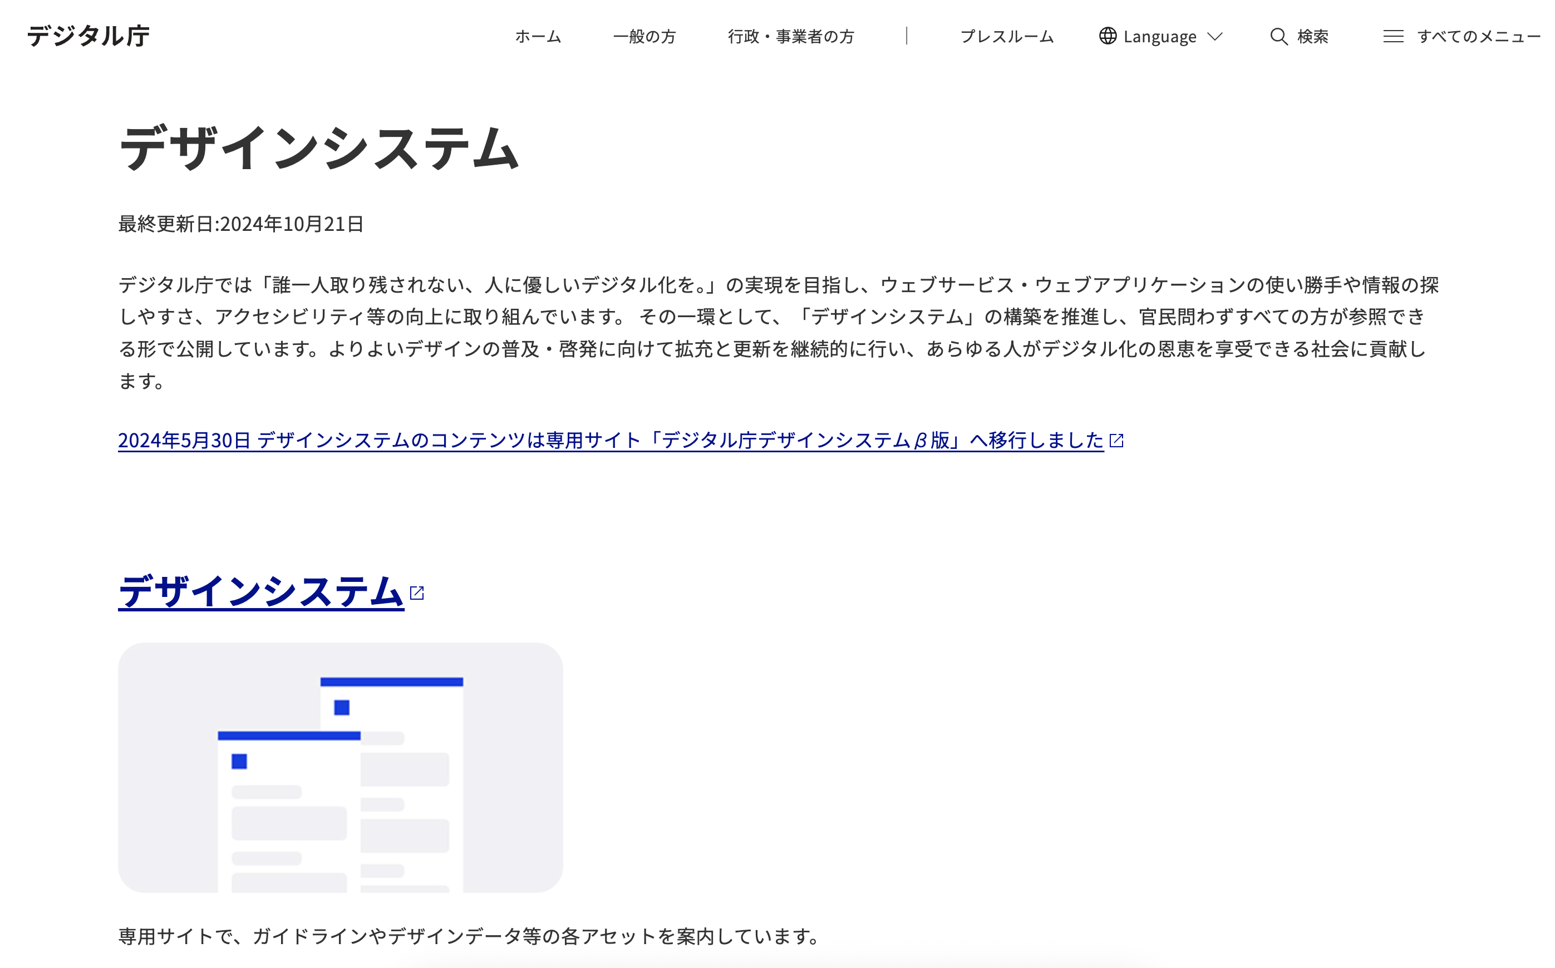Click the design system illustration thumbnail

(x=340, y=767)
